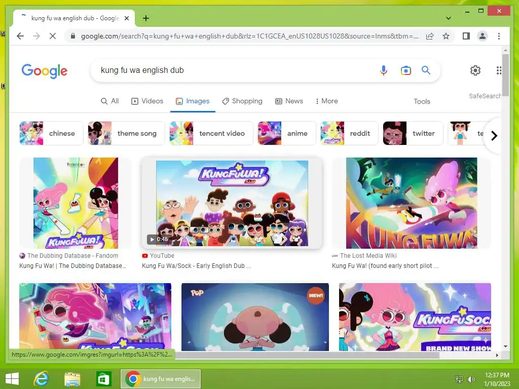Switch to the Videos tab

147,101
